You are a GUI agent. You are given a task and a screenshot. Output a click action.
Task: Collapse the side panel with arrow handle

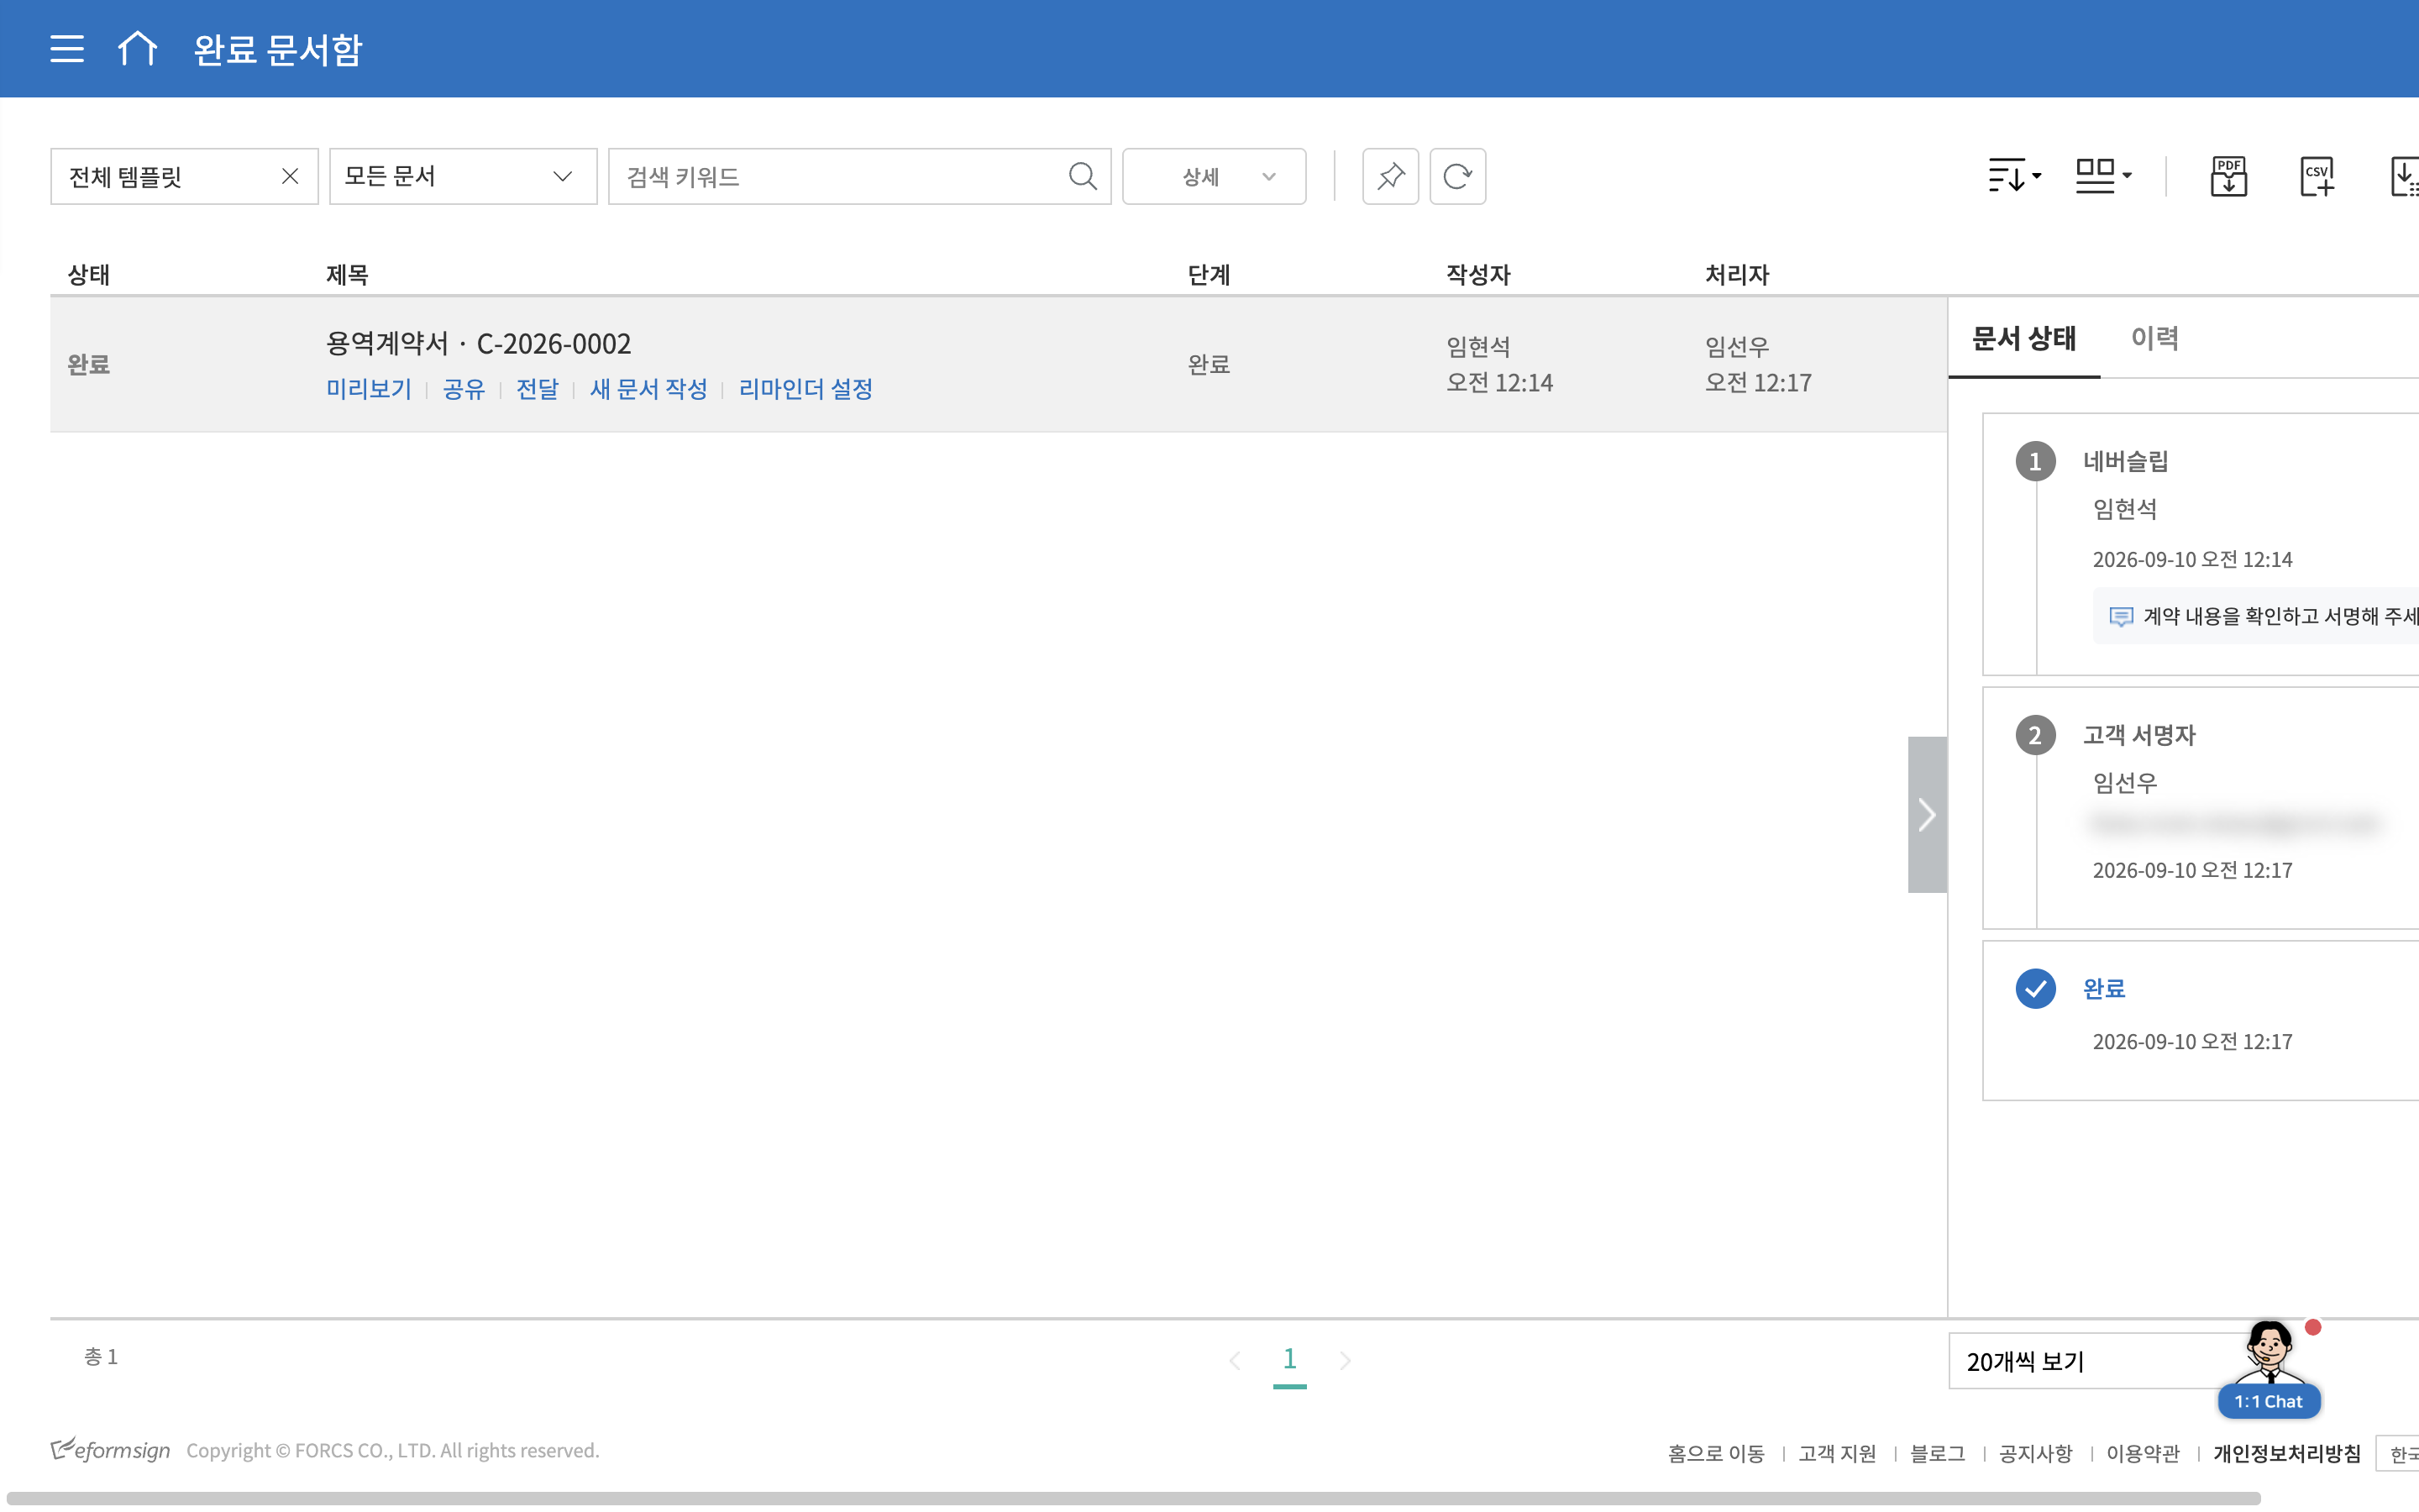click(x=1926, y=814)
